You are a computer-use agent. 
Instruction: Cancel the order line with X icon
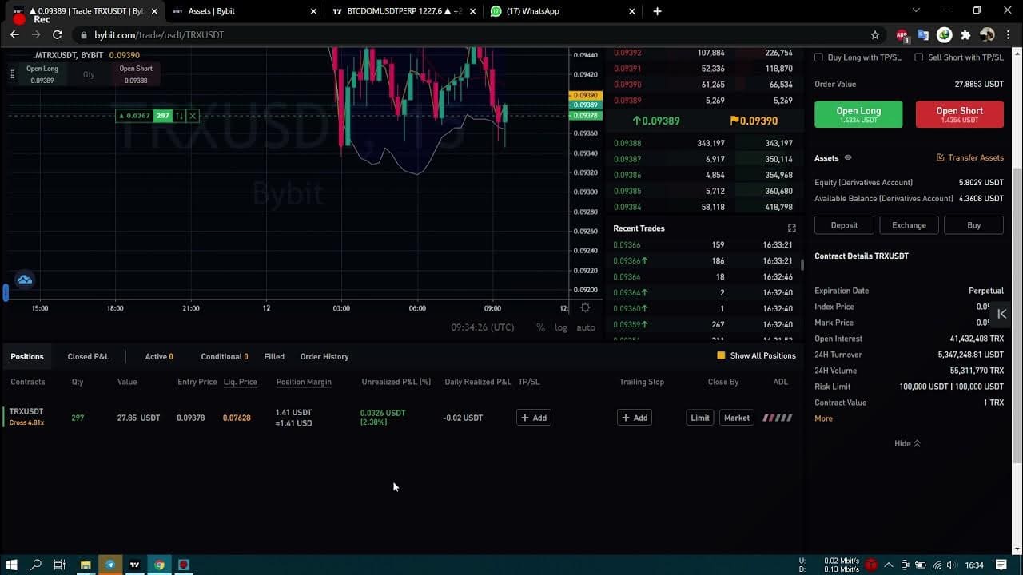pyautogui.click(x=193, y=116)
